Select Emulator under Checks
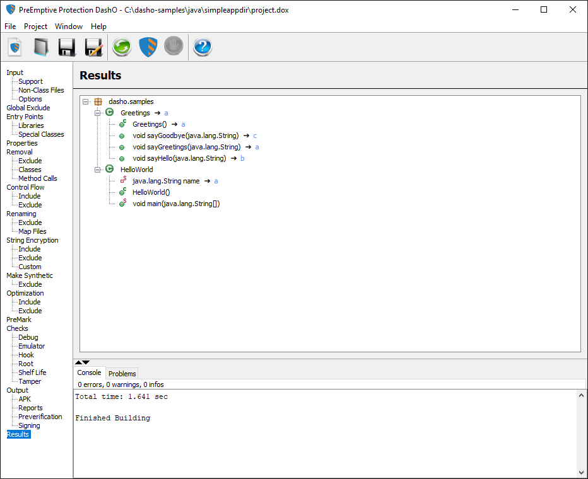This screenshot has width=588, height=479. coord(32,346)
